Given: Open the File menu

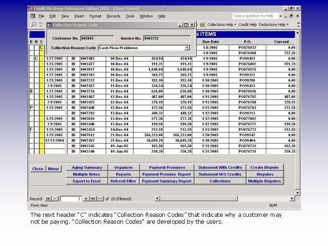Looking at the screenshot, I should pyautogui.click(x=41, y=16).
